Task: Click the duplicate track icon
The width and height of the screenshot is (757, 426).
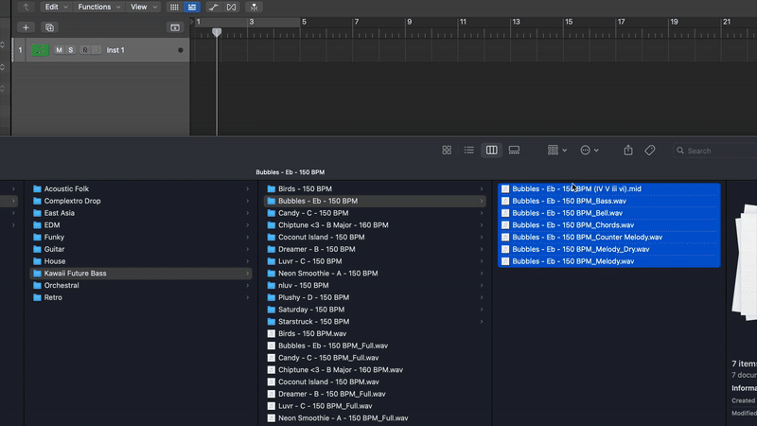Action: click(50, 27)
